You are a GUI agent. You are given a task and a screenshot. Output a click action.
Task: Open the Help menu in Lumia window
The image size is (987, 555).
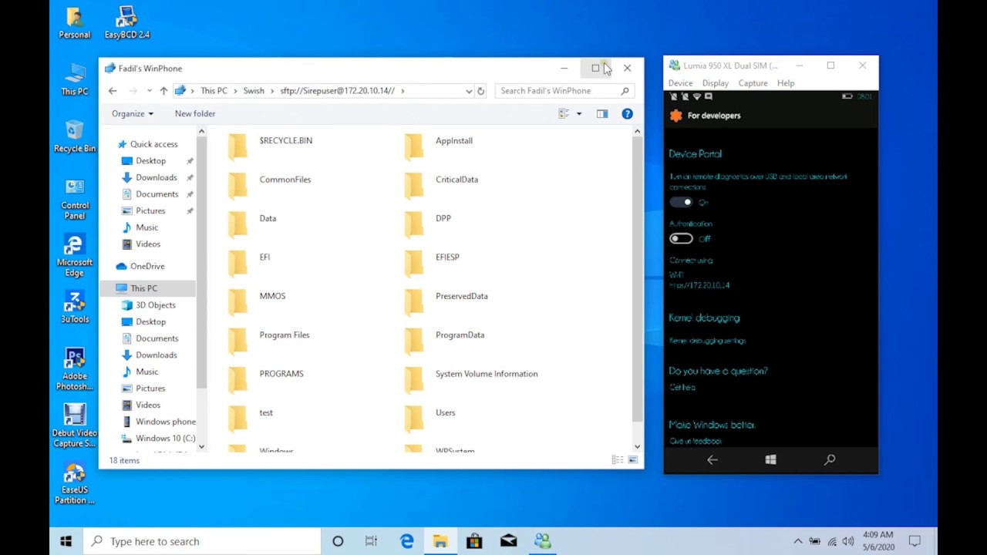pyautogui.click(x=786, y=83)
